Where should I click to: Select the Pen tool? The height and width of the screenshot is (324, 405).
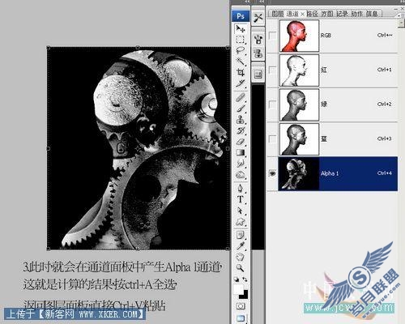240,188
